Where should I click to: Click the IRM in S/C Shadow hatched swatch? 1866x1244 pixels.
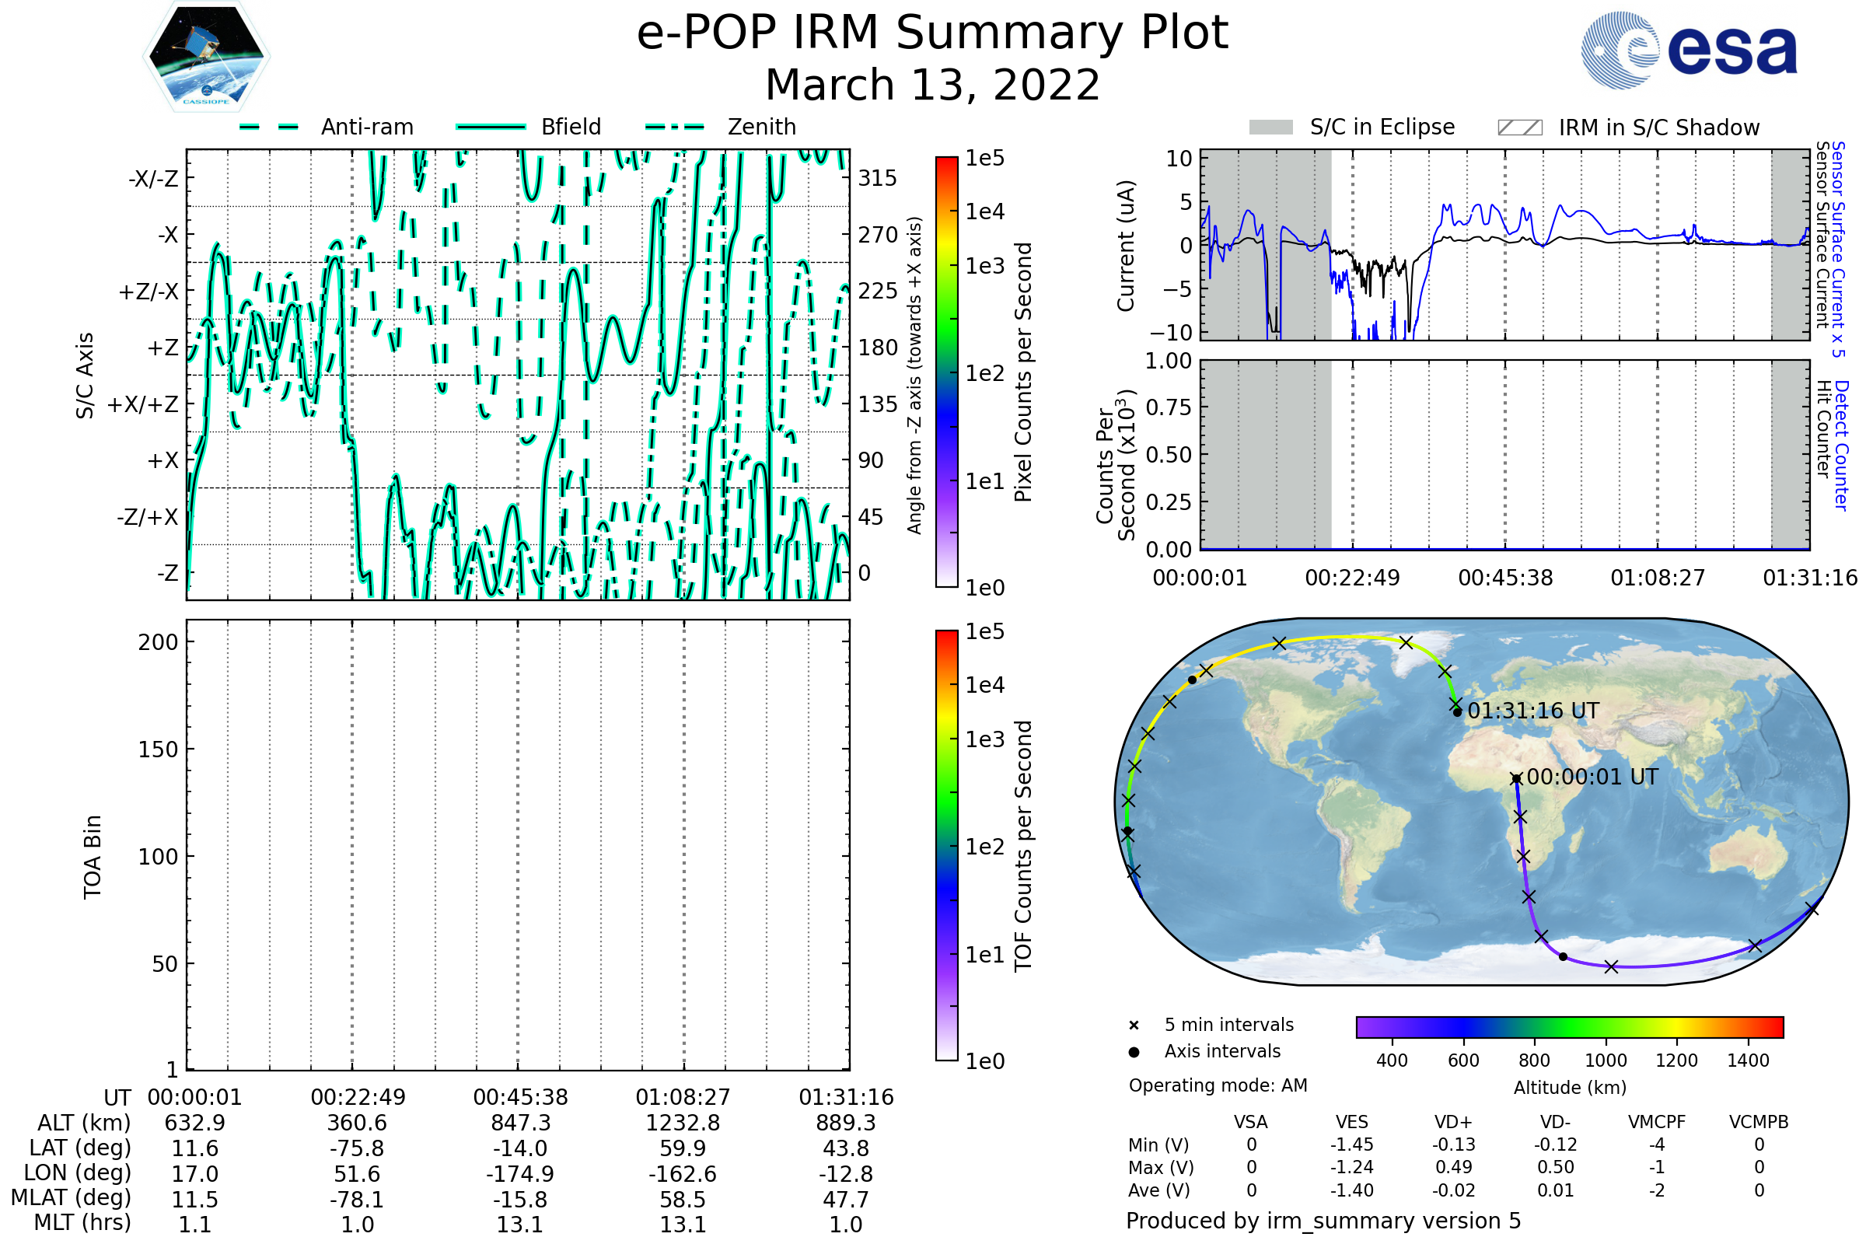pyautogui.click(x=1519, y=128)
